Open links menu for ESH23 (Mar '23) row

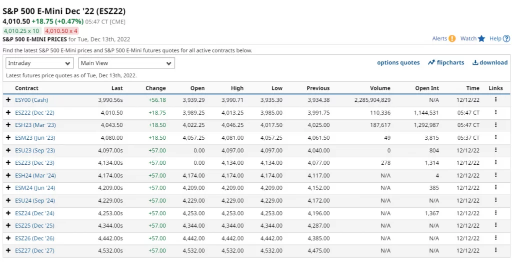click(x=495, y=125)
